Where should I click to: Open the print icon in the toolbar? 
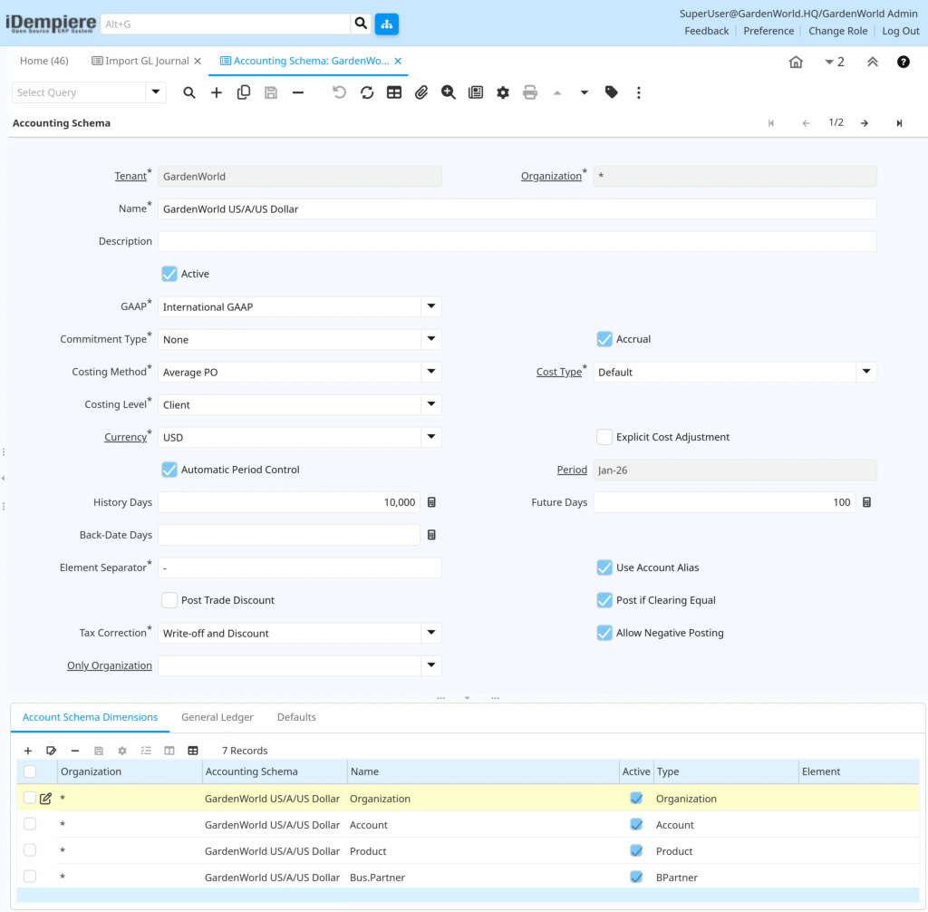[x=529, y=92]
